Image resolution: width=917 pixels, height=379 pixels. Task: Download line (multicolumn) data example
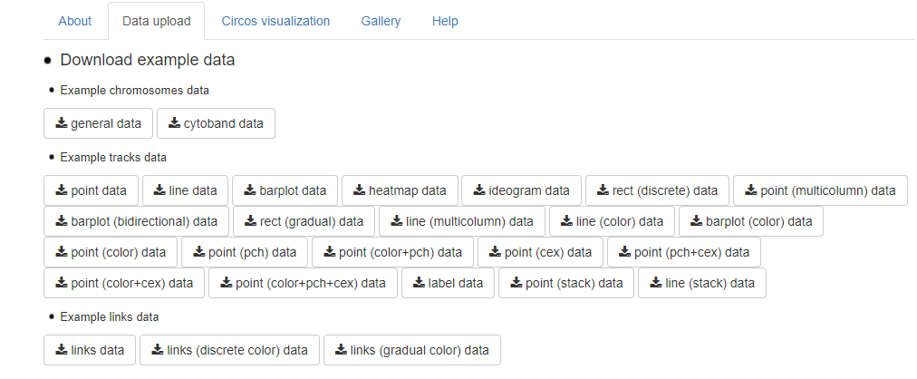[x=462, y=221]
